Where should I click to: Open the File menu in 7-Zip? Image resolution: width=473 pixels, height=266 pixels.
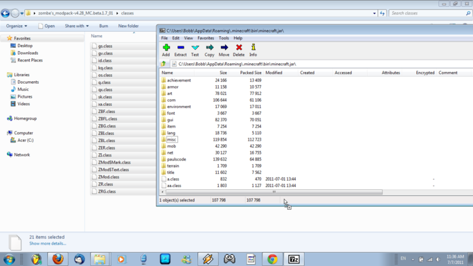point(164,38)
